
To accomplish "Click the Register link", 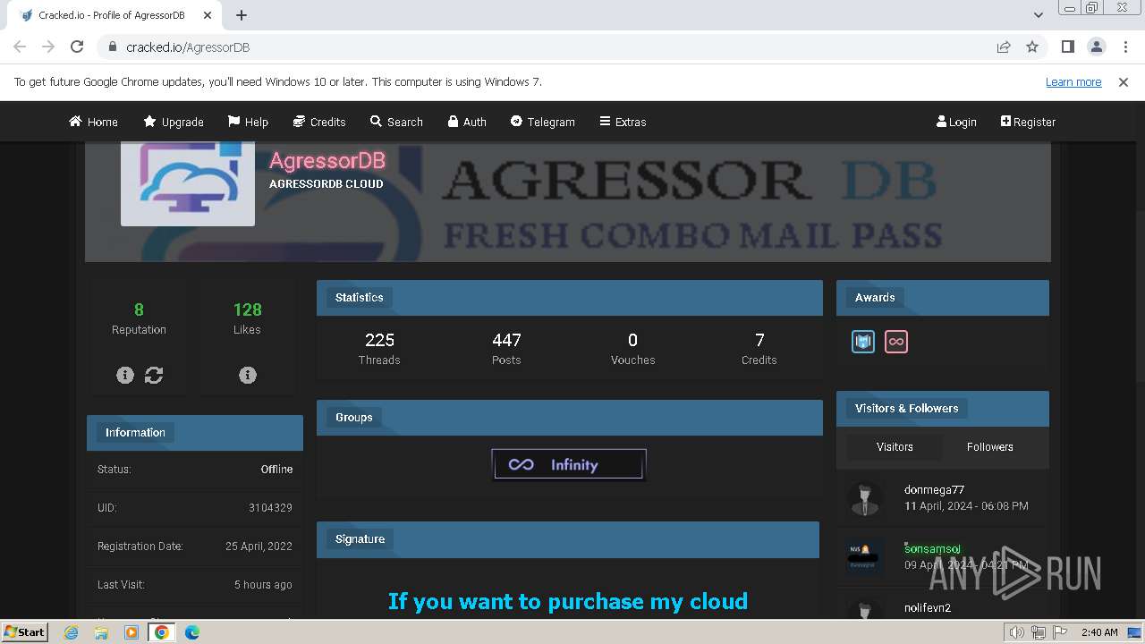I will coord(1028,122).
